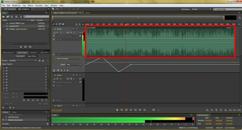This screenshot has height=130, width=242.
Task: Open the Presets (Default) dropdown
Action: (23, 61)
